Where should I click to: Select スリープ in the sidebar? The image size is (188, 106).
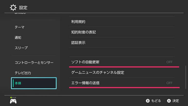21,48
